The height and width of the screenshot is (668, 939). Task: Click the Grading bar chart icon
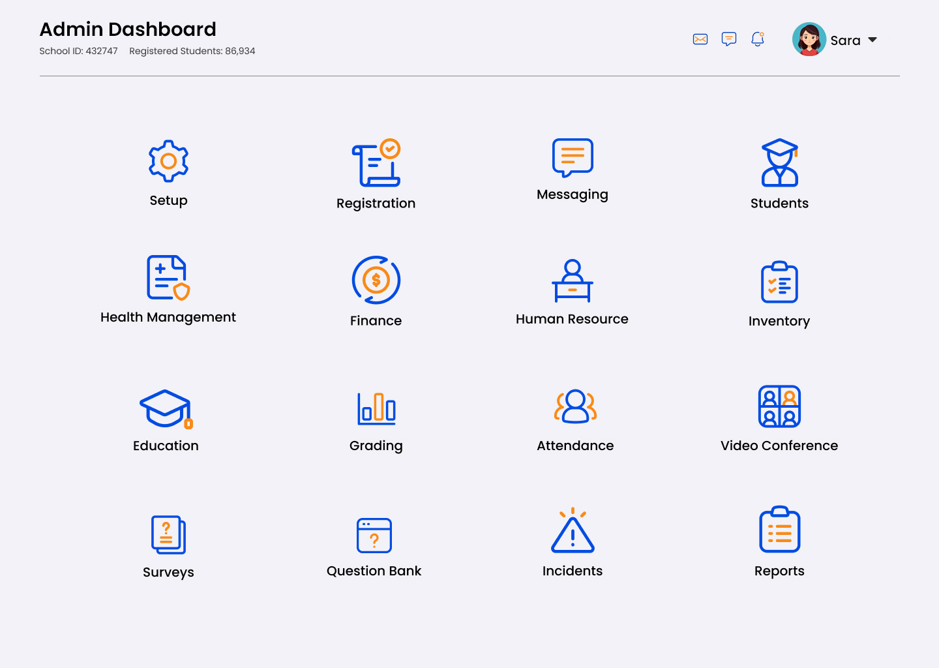[x=376, y=408]
